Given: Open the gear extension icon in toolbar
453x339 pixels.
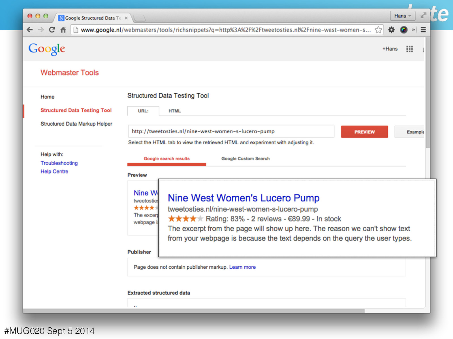Looking at the screenshot, I should (x=391, y=30).
